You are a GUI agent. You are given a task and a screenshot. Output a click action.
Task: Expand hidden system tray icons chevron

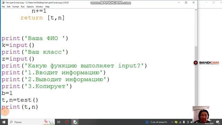[x=172, y=122]
